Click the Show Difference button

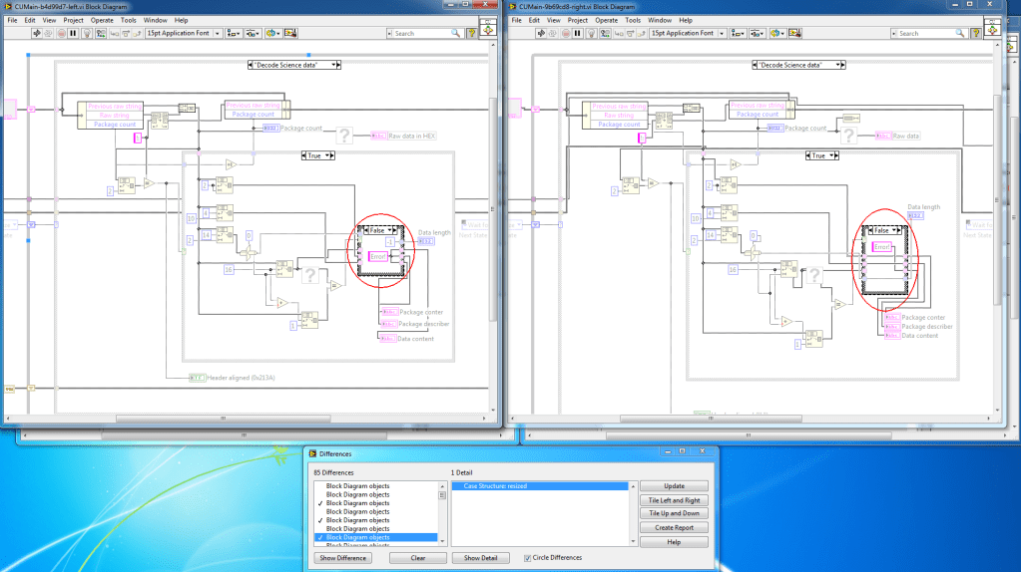point(342,558)
